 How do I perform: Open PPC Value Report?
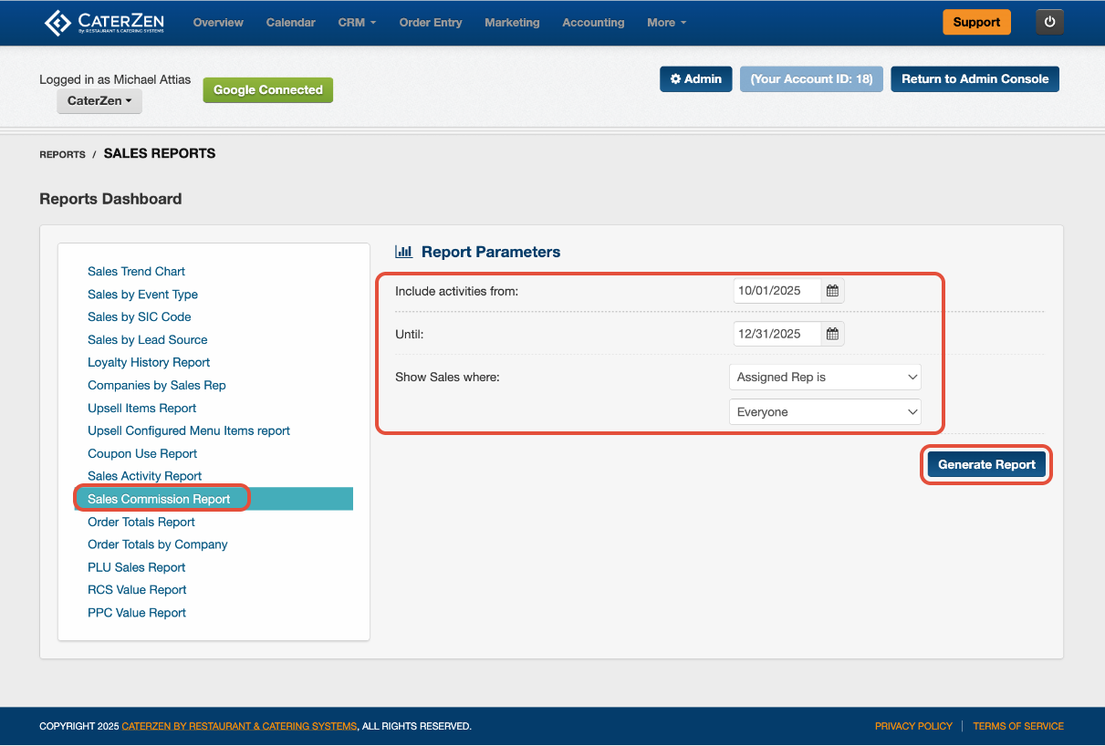pyautogui.click(x=137, y=613)
